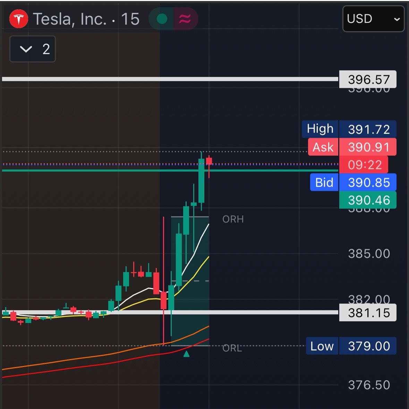Click the 385.00 price axis value

pos(369,254)
